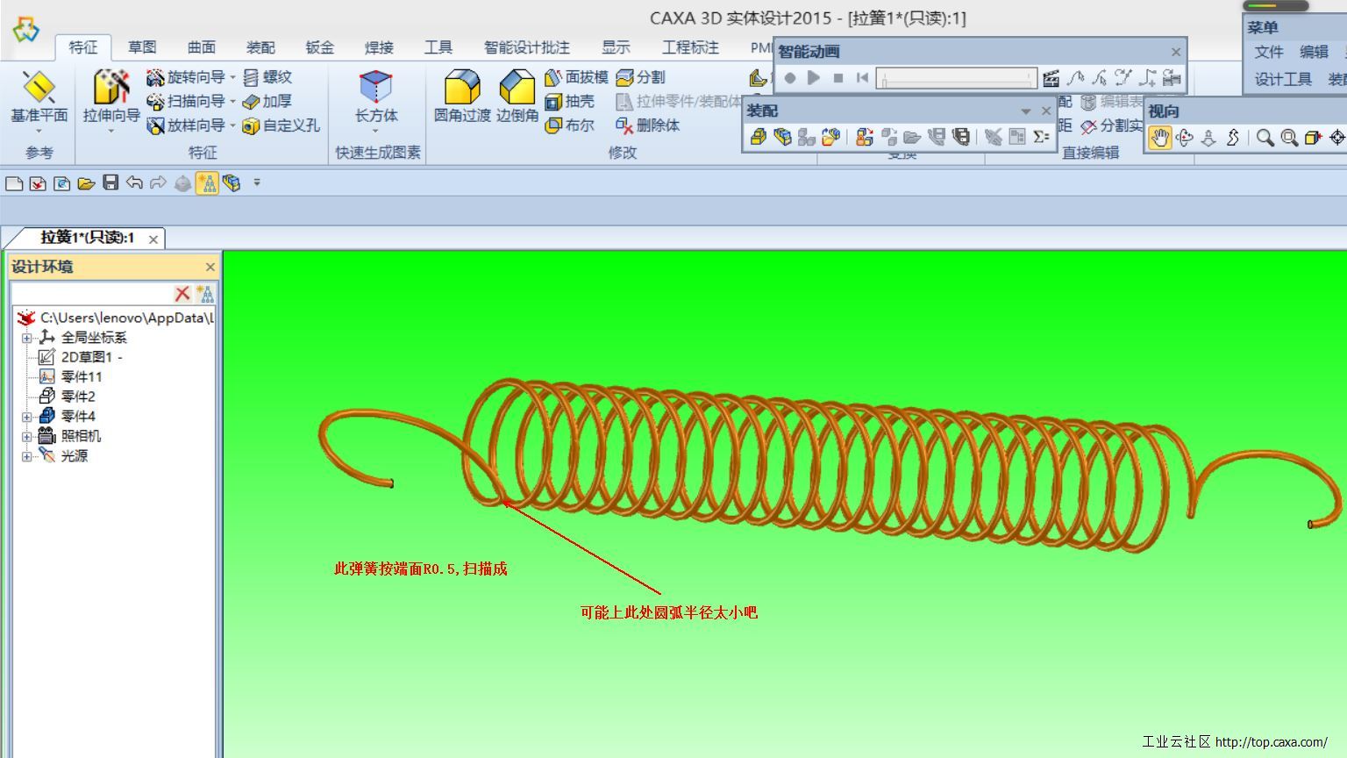The height and width of the screenshot is (758, 1347).
Task: Open the 编辑 menu in 菜单 panel
Action: pyautogui.click(x=1314, y=53)
